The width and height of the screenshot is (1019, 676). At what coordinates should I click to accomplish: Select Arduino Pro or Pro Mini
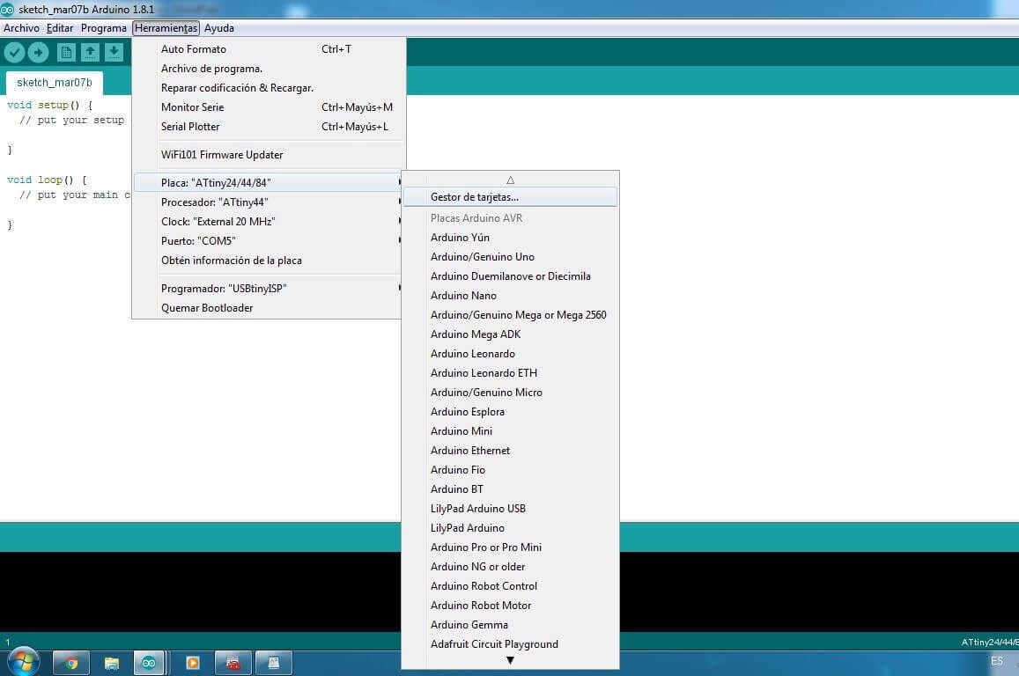click(x=510, y=547)
